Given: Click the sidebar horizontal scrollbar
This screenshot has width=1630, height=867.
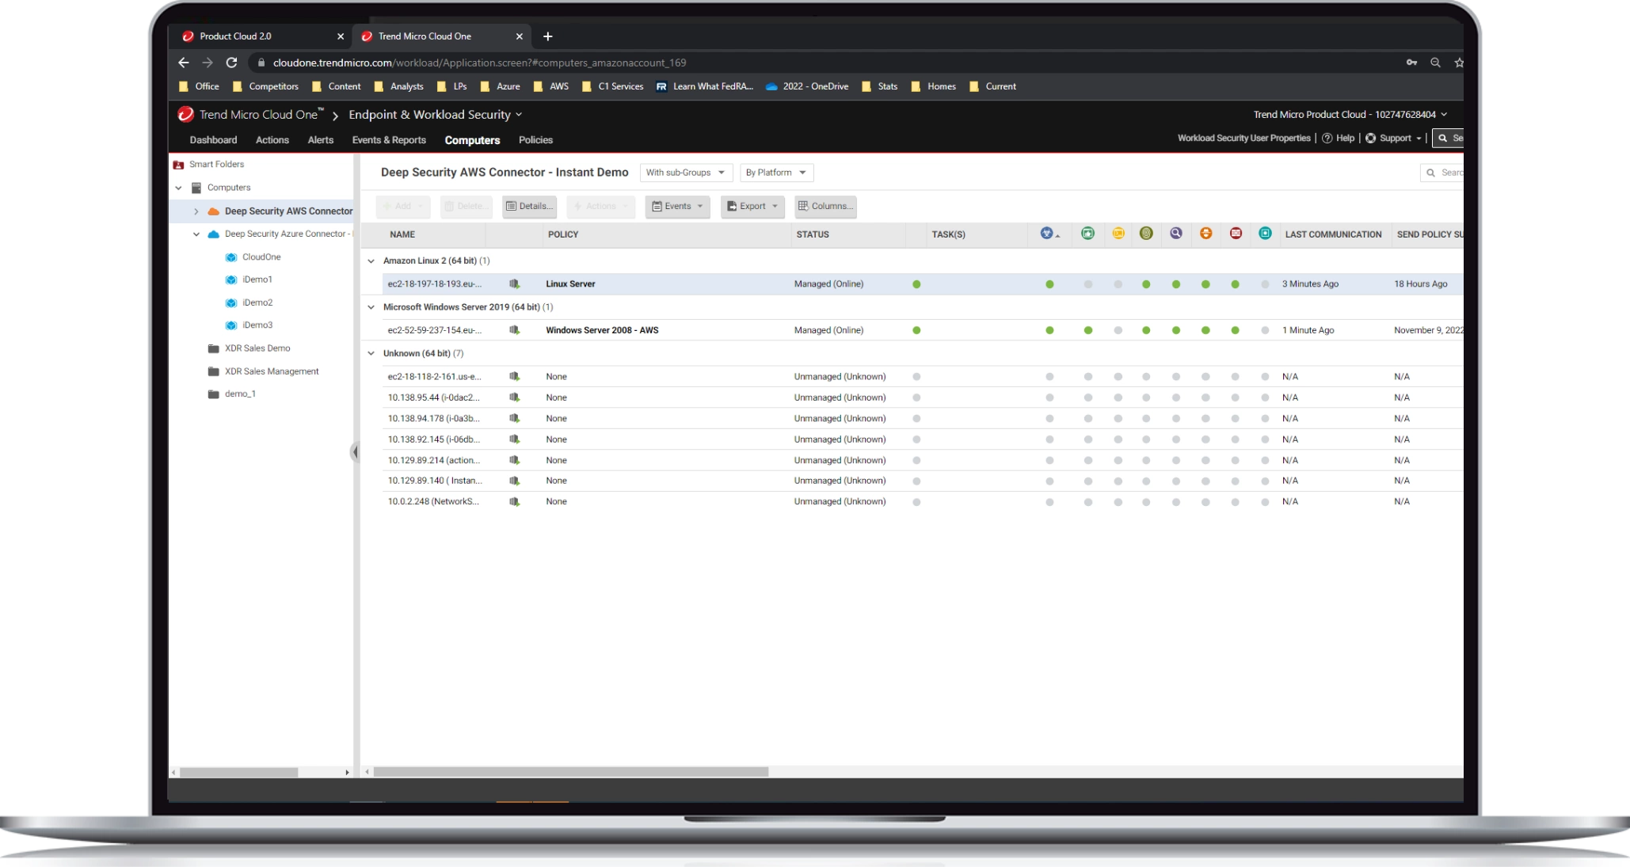Looking at the screenshot, I should 238,772.
